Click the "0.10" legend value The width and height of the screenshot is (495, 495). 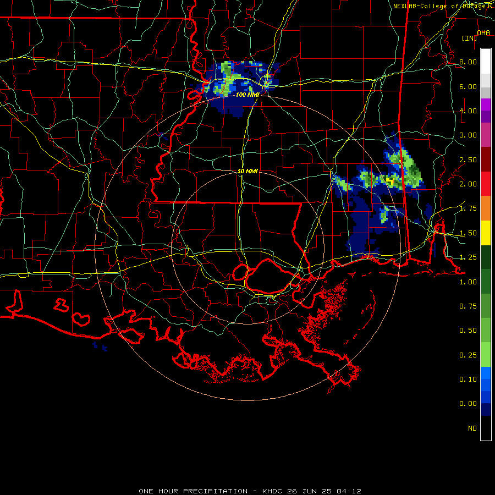[468, 380]
